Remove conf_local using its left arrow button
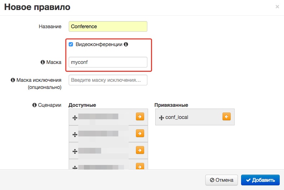The image size is (284, 190). [x=226, y=117]
